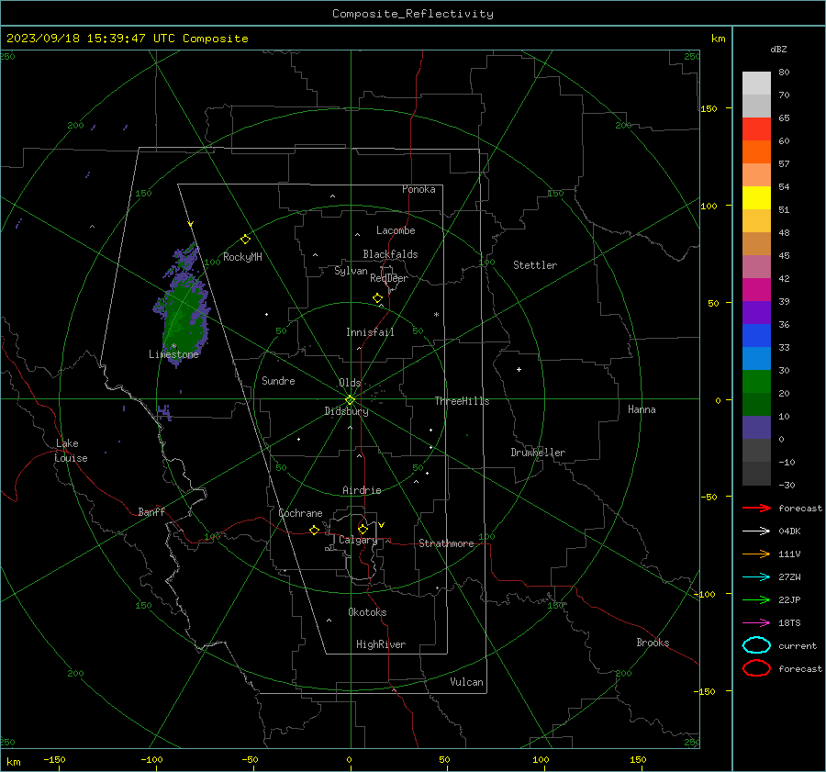Click the Lake Louise label on the map
826x772 pixels.
(71, 451)
